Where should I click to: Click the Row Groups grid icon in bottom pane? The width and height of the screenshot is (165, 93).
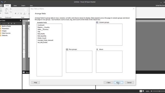(x=24, y=72)
